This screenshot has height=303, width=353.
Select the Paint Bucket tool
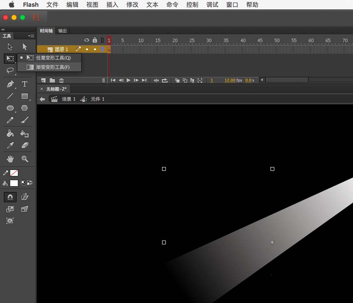pos(10,134)
